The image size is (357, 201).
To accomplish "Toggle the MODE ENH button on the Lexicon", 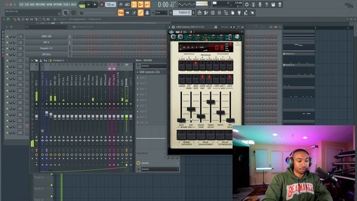I will pos(202,79).
